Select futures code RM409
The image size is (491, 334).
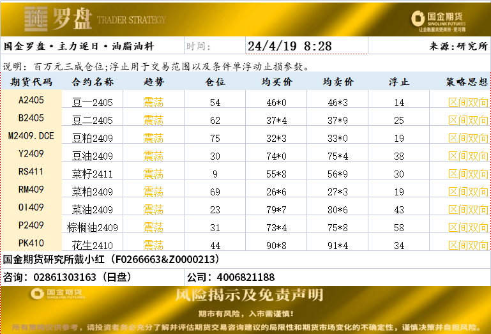tap(31, 189)
